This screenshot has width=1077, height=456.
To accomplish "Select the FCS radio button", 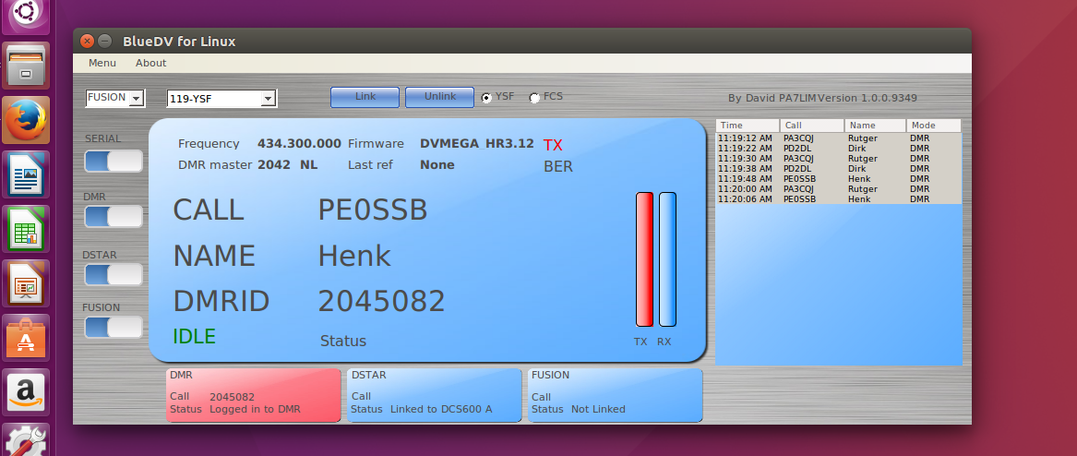I will point(534,98).
